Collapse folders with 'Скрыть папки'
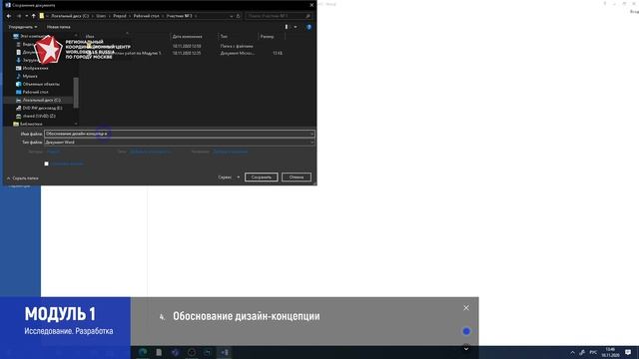 point(22,179)
